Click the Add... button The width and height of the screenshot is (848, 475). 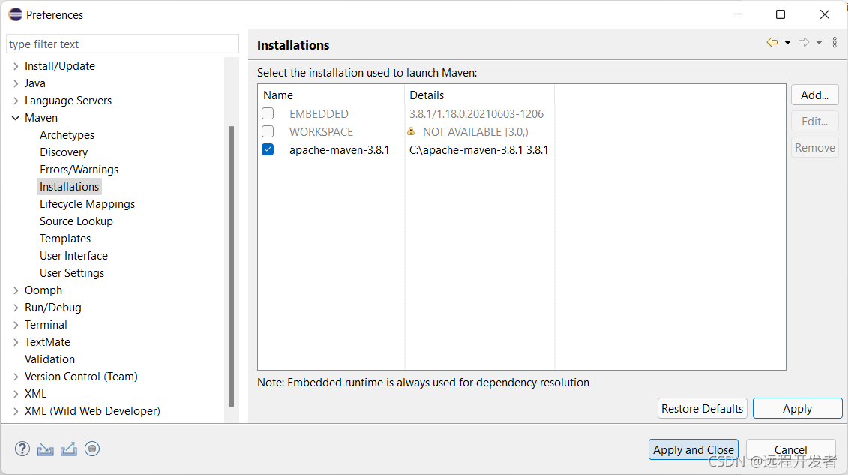(814, 95)
